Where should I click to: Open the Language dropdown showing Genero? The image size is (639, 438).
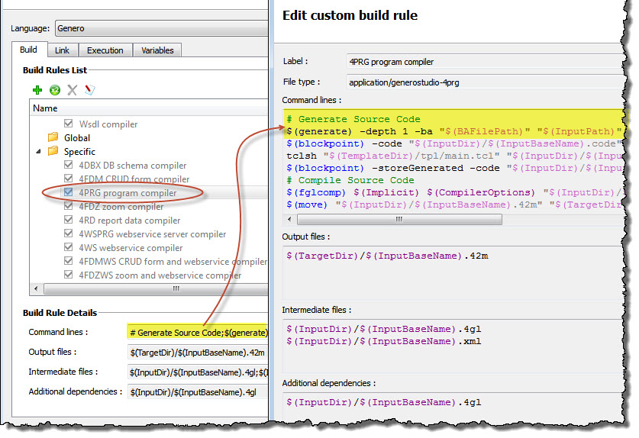pos(160,28)
